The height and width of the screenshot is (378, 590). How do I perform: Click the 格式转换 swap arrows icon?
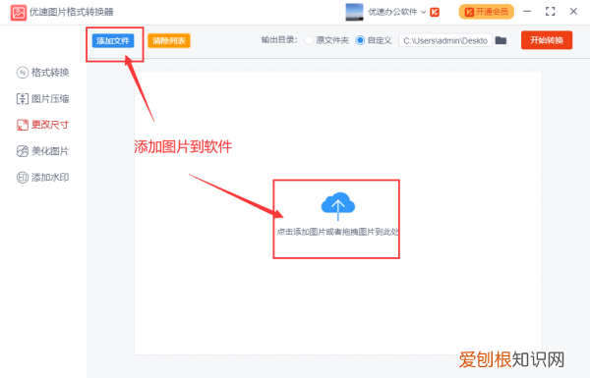[23, 72]
